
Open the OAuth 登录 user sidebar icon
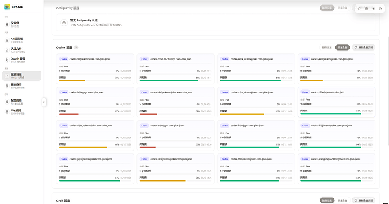point(7,60)
